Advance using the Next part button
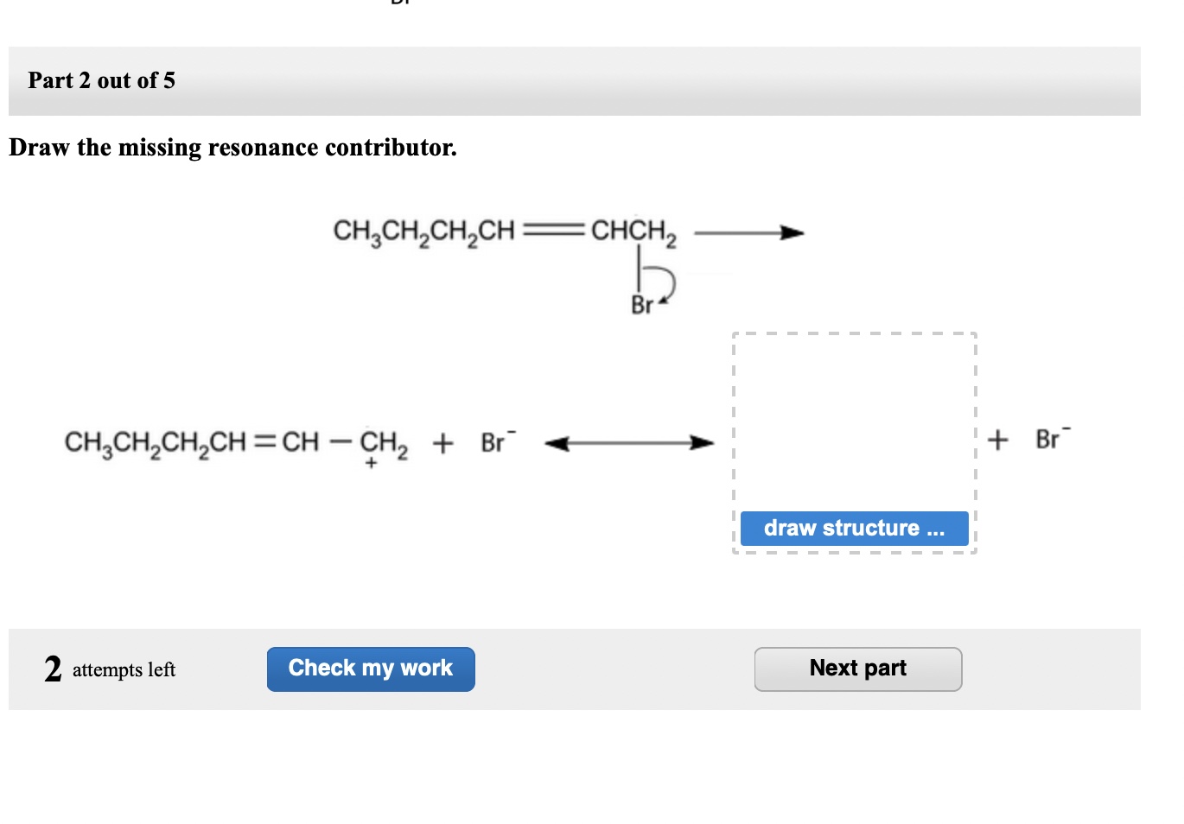1184x824 pixels. pos(857,668)
